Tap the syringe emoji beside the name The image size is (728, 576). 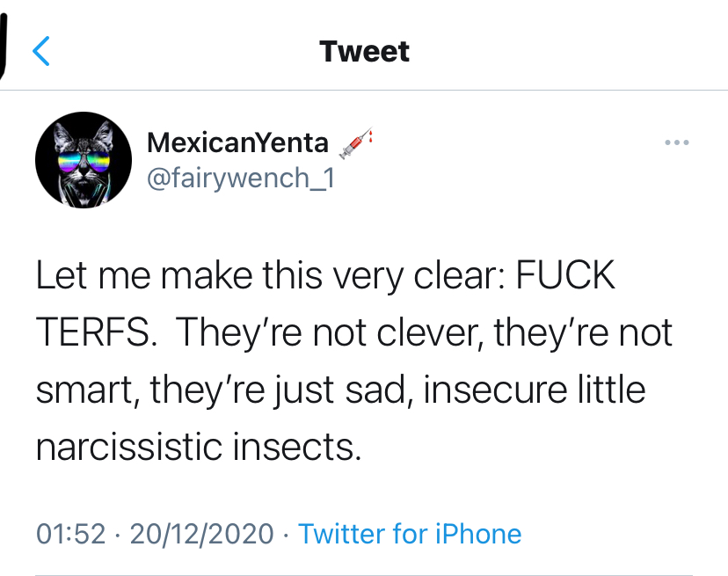(x=355, y=142)
